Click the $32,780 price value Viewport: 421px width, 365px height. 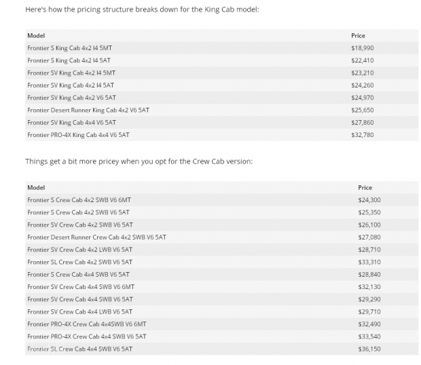coord(362,135)
